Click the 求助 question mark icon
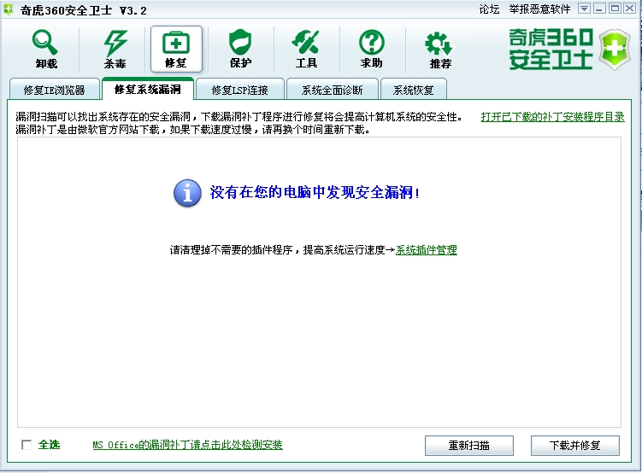 371,42
